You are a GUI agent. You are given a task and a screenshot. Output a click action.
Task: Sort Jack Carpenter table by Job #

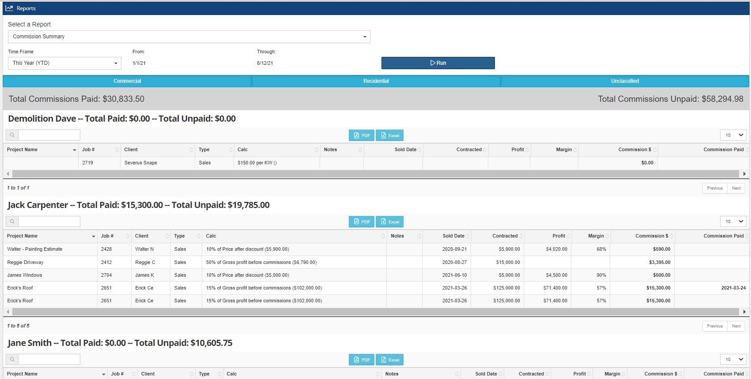coord(114,236)
